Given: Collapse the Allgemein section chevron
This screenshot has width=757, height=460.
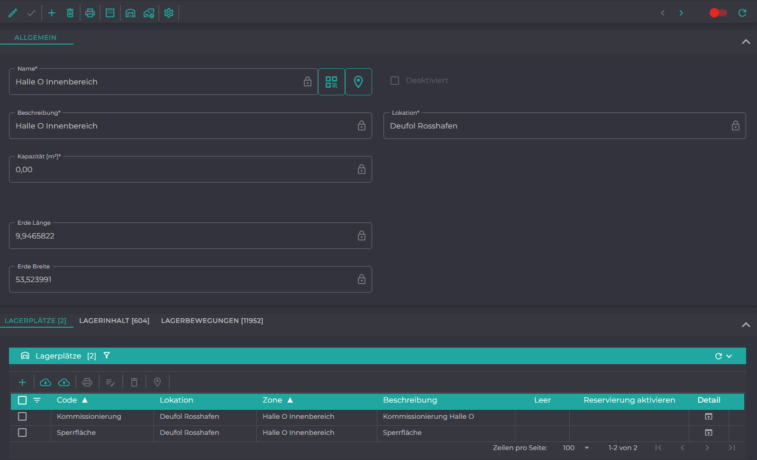Looking at the screenshot, I should 746,42.
